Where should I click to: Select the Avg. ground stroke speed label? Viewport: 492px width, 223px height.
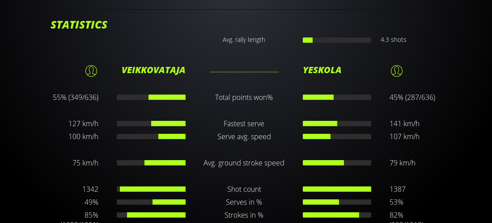coord(244,163)
